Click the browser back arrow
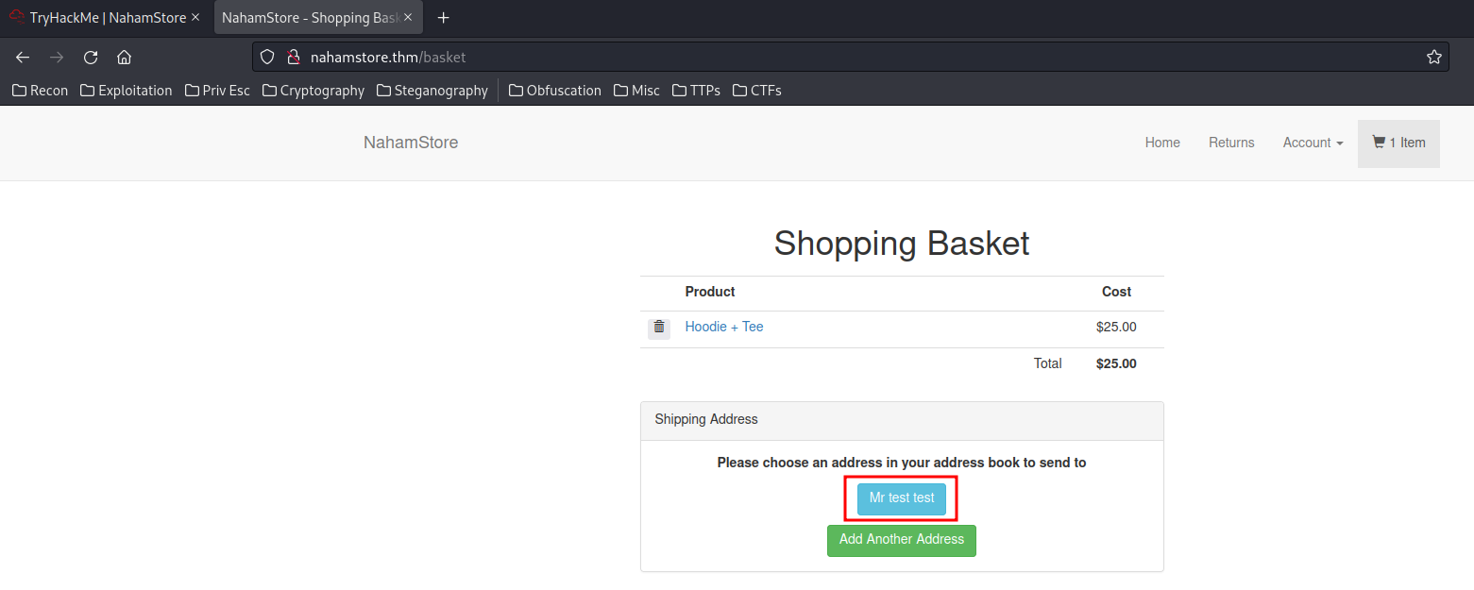1474x590 pixels. (23, 58)
